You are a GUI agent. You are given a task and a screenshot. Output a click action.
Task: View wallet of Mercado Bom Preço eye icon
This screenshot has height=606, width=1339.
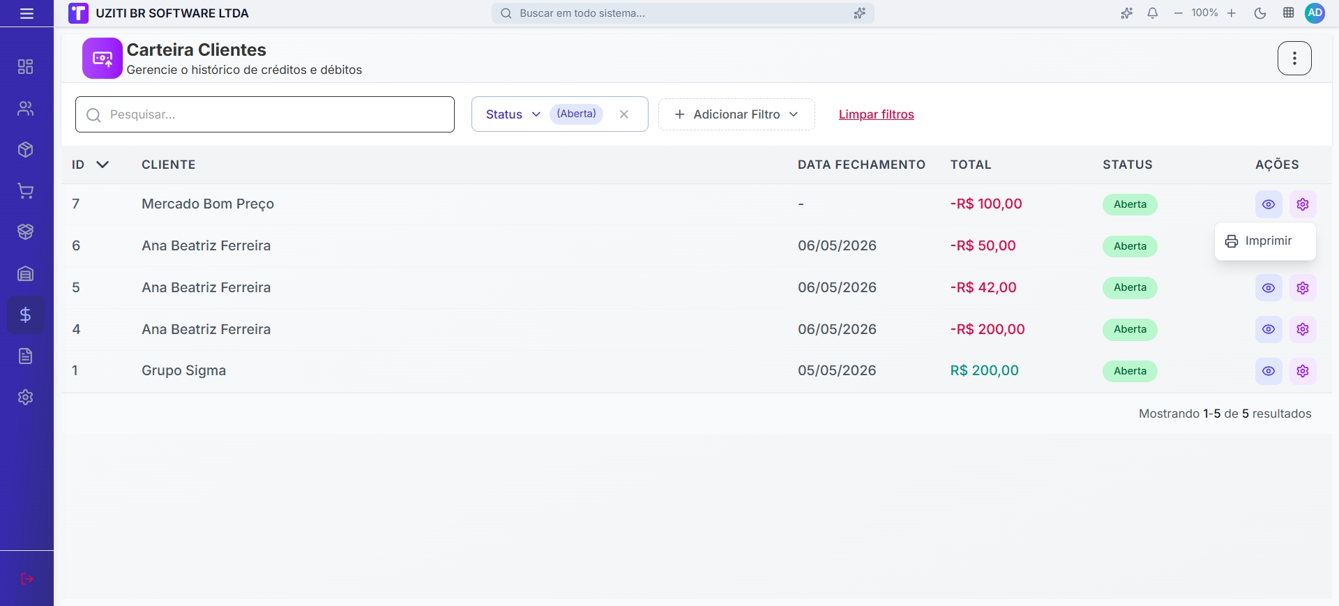(x=1269, y=204)
